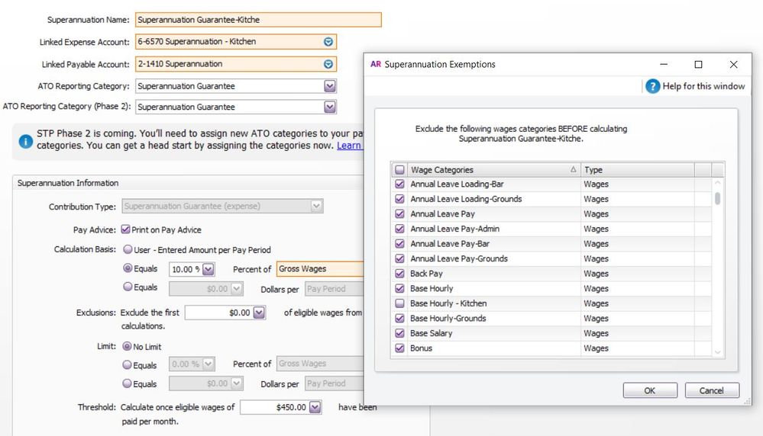The height and width of the screenshot is (436, 763).
Task: Click the blue STP Phase 2 info icon
Action: 25,140
